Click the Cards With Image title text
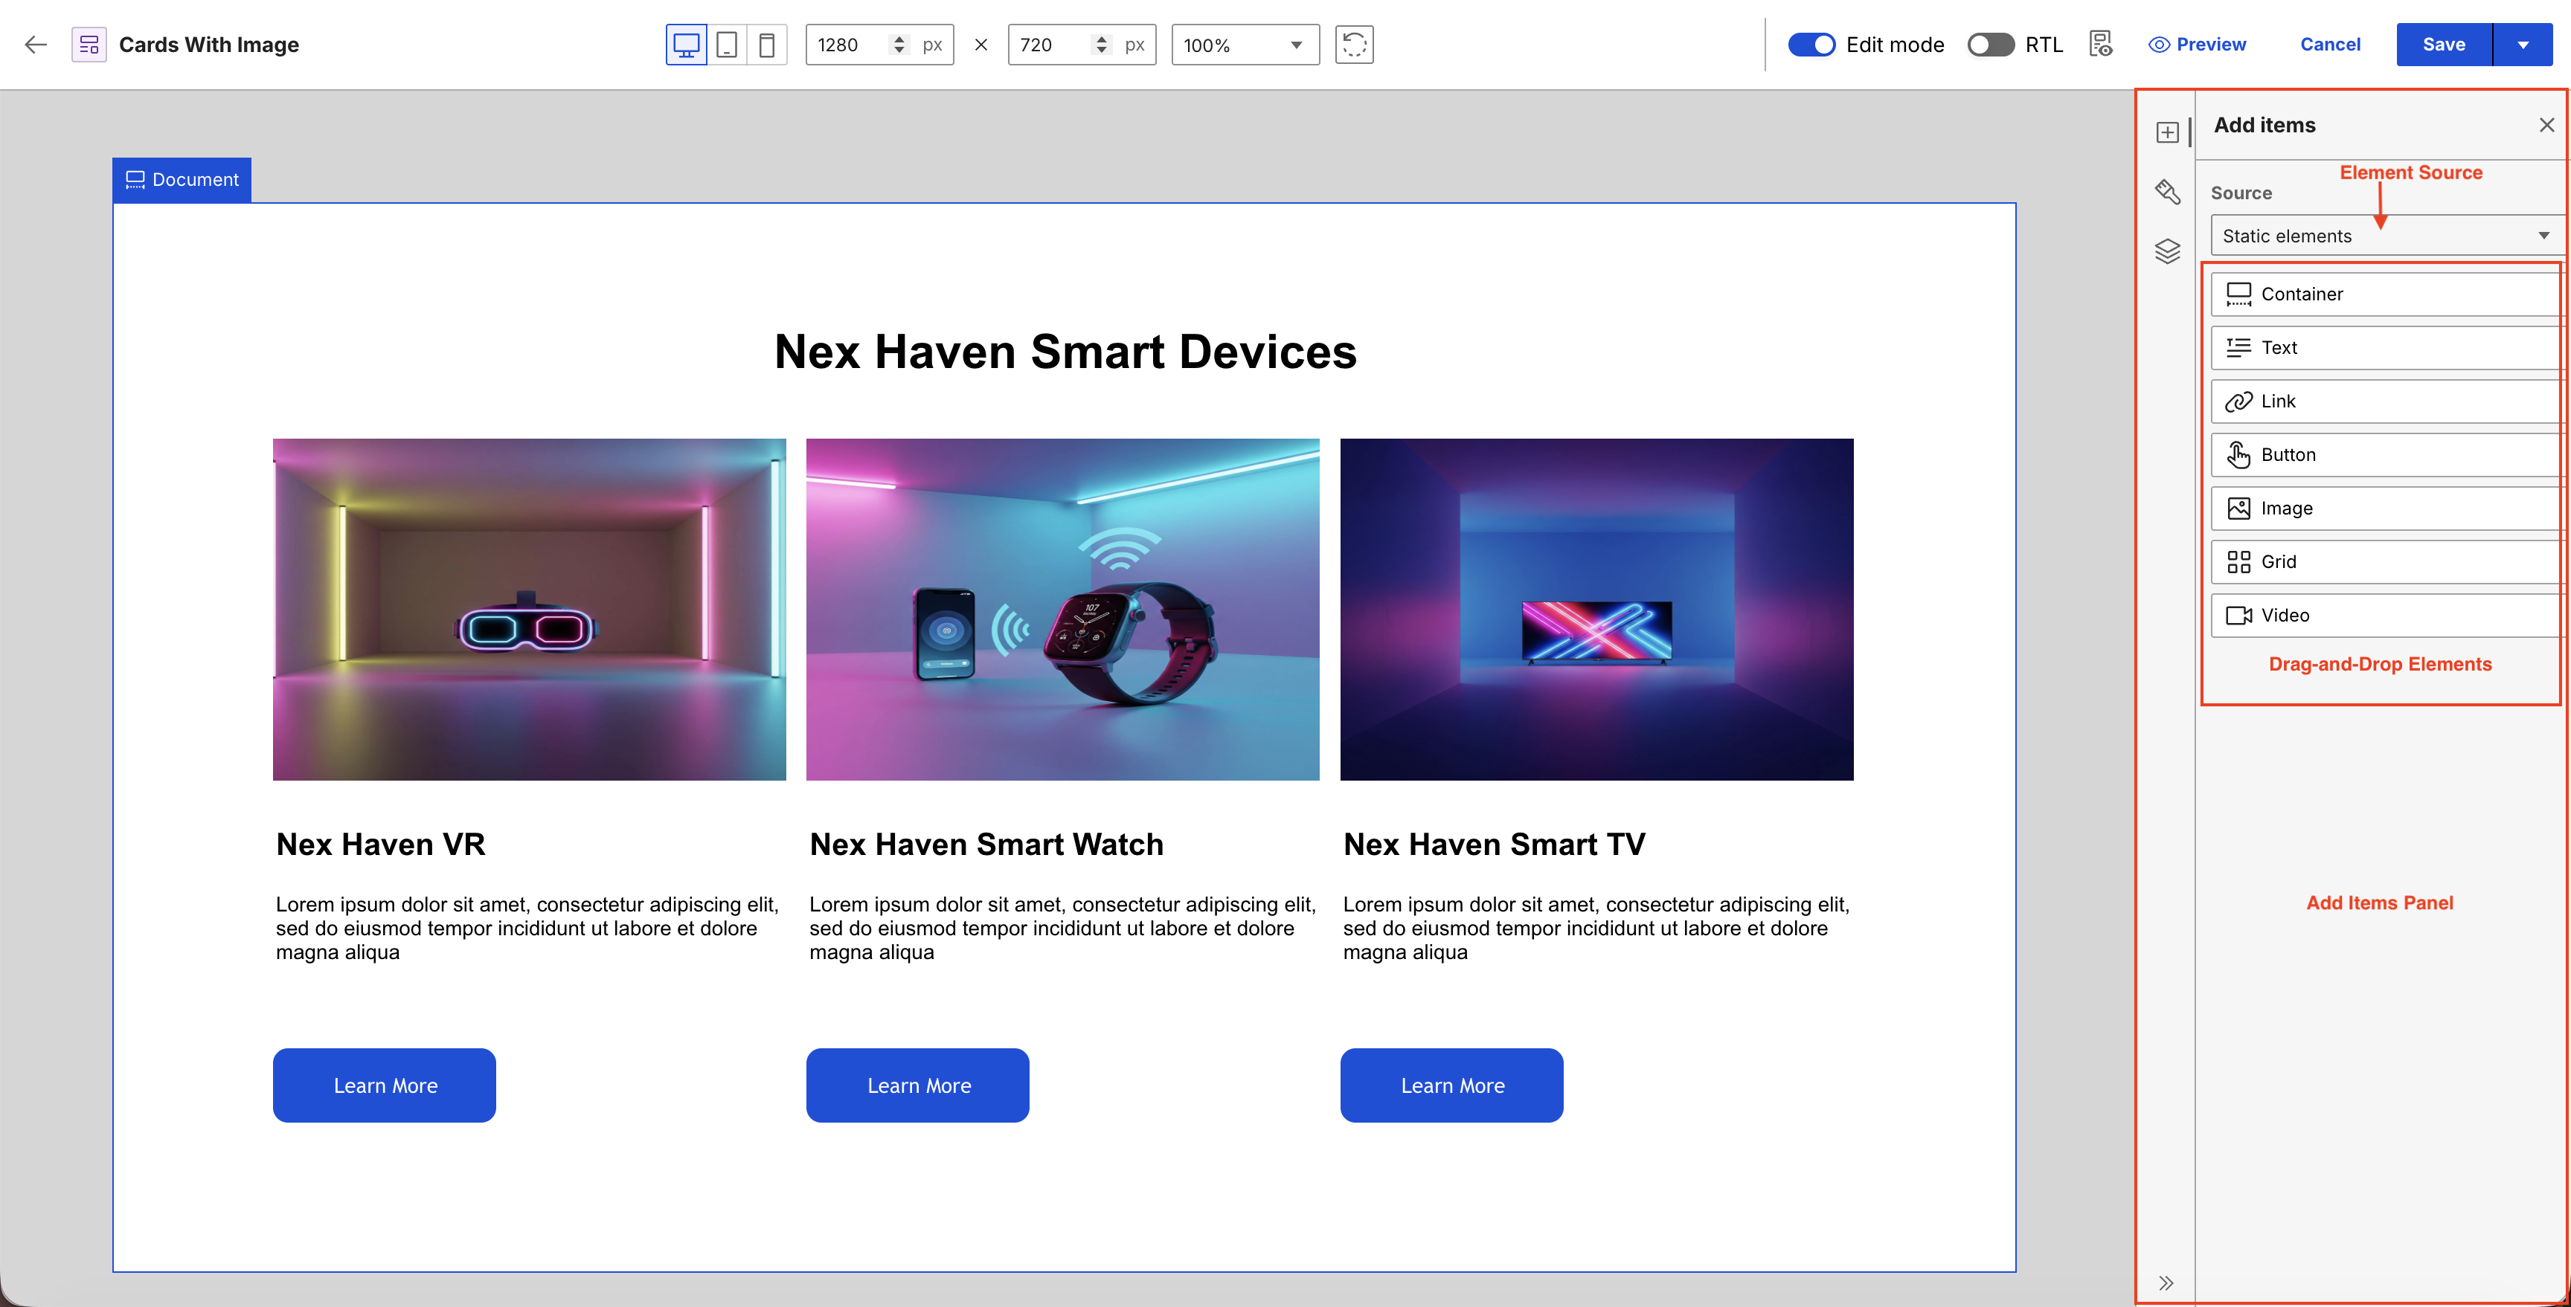 (x=208, y=45)
